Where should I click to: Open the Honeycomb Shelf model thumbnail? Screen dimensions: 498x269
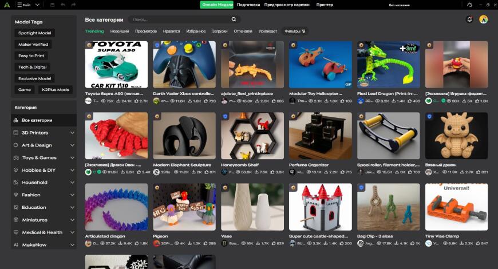[252, 136]
